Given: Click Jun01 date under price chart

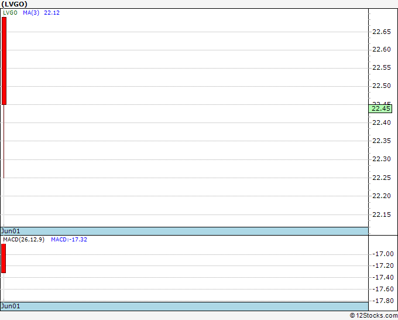Looking at the screenshot, I should (11, 231).
